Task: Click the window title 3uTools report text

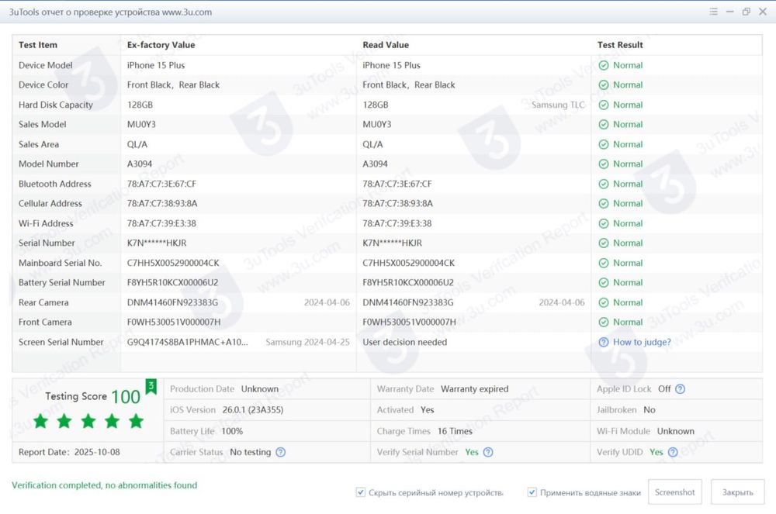Action: click(x=110, y=12)
